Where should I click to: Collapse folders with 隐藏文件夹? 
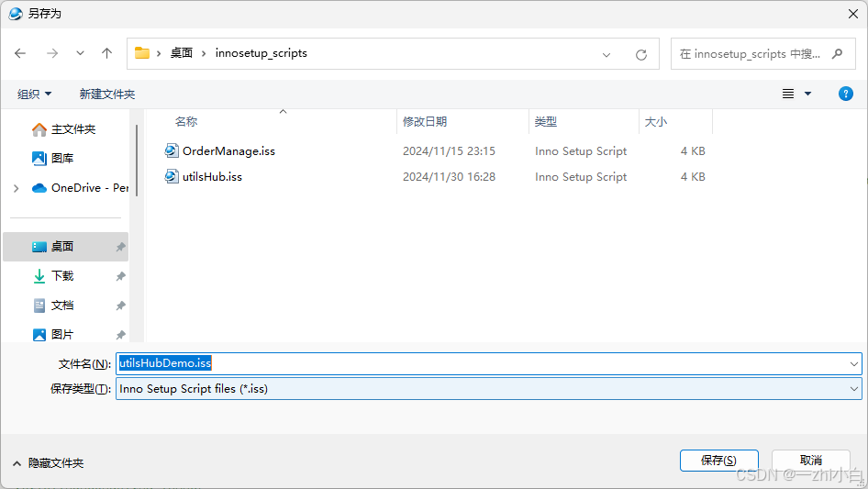[x=48, y=463]
